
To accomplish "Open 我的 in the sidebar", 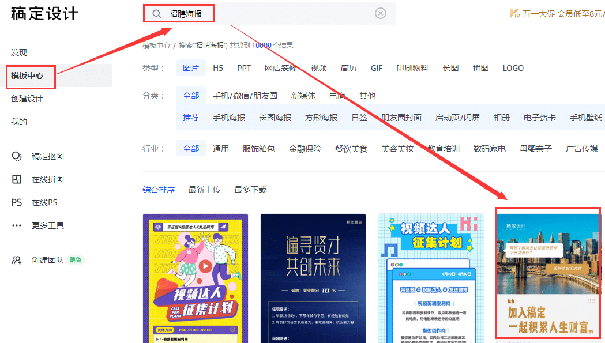I will tap(19, 122).
